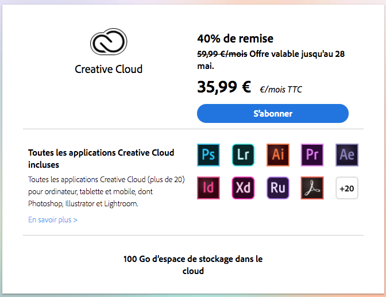Click the Creative Cloud logo
The width and height of the screenshot is (386, 297).
click(x=109, y=41)
